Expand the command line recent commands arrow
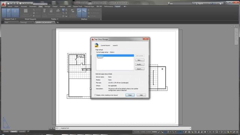Screen dimensions: 240x135 pyautogui.click(x=190, y=128)
